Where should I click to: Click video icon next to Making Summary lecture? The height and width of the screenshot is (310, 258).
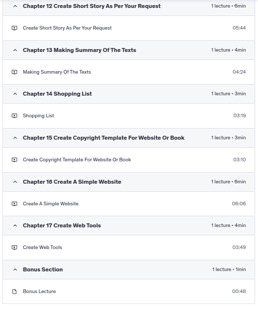click(x=14, y=72)
